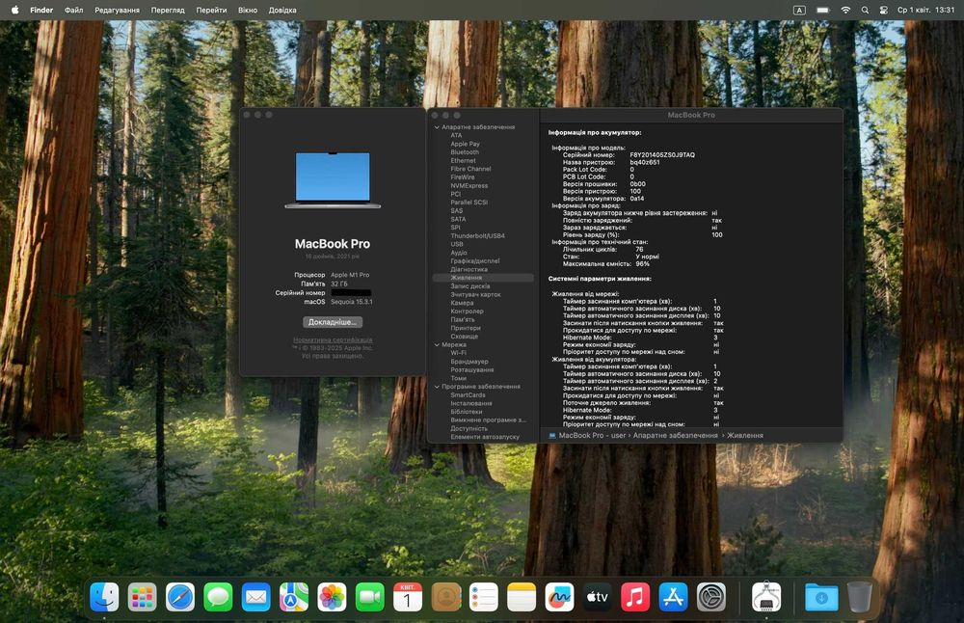Screen dimensions: 964x623
Task: Click battery serial number F8Y201405ZS0J9TAQ
Action: 662,155
